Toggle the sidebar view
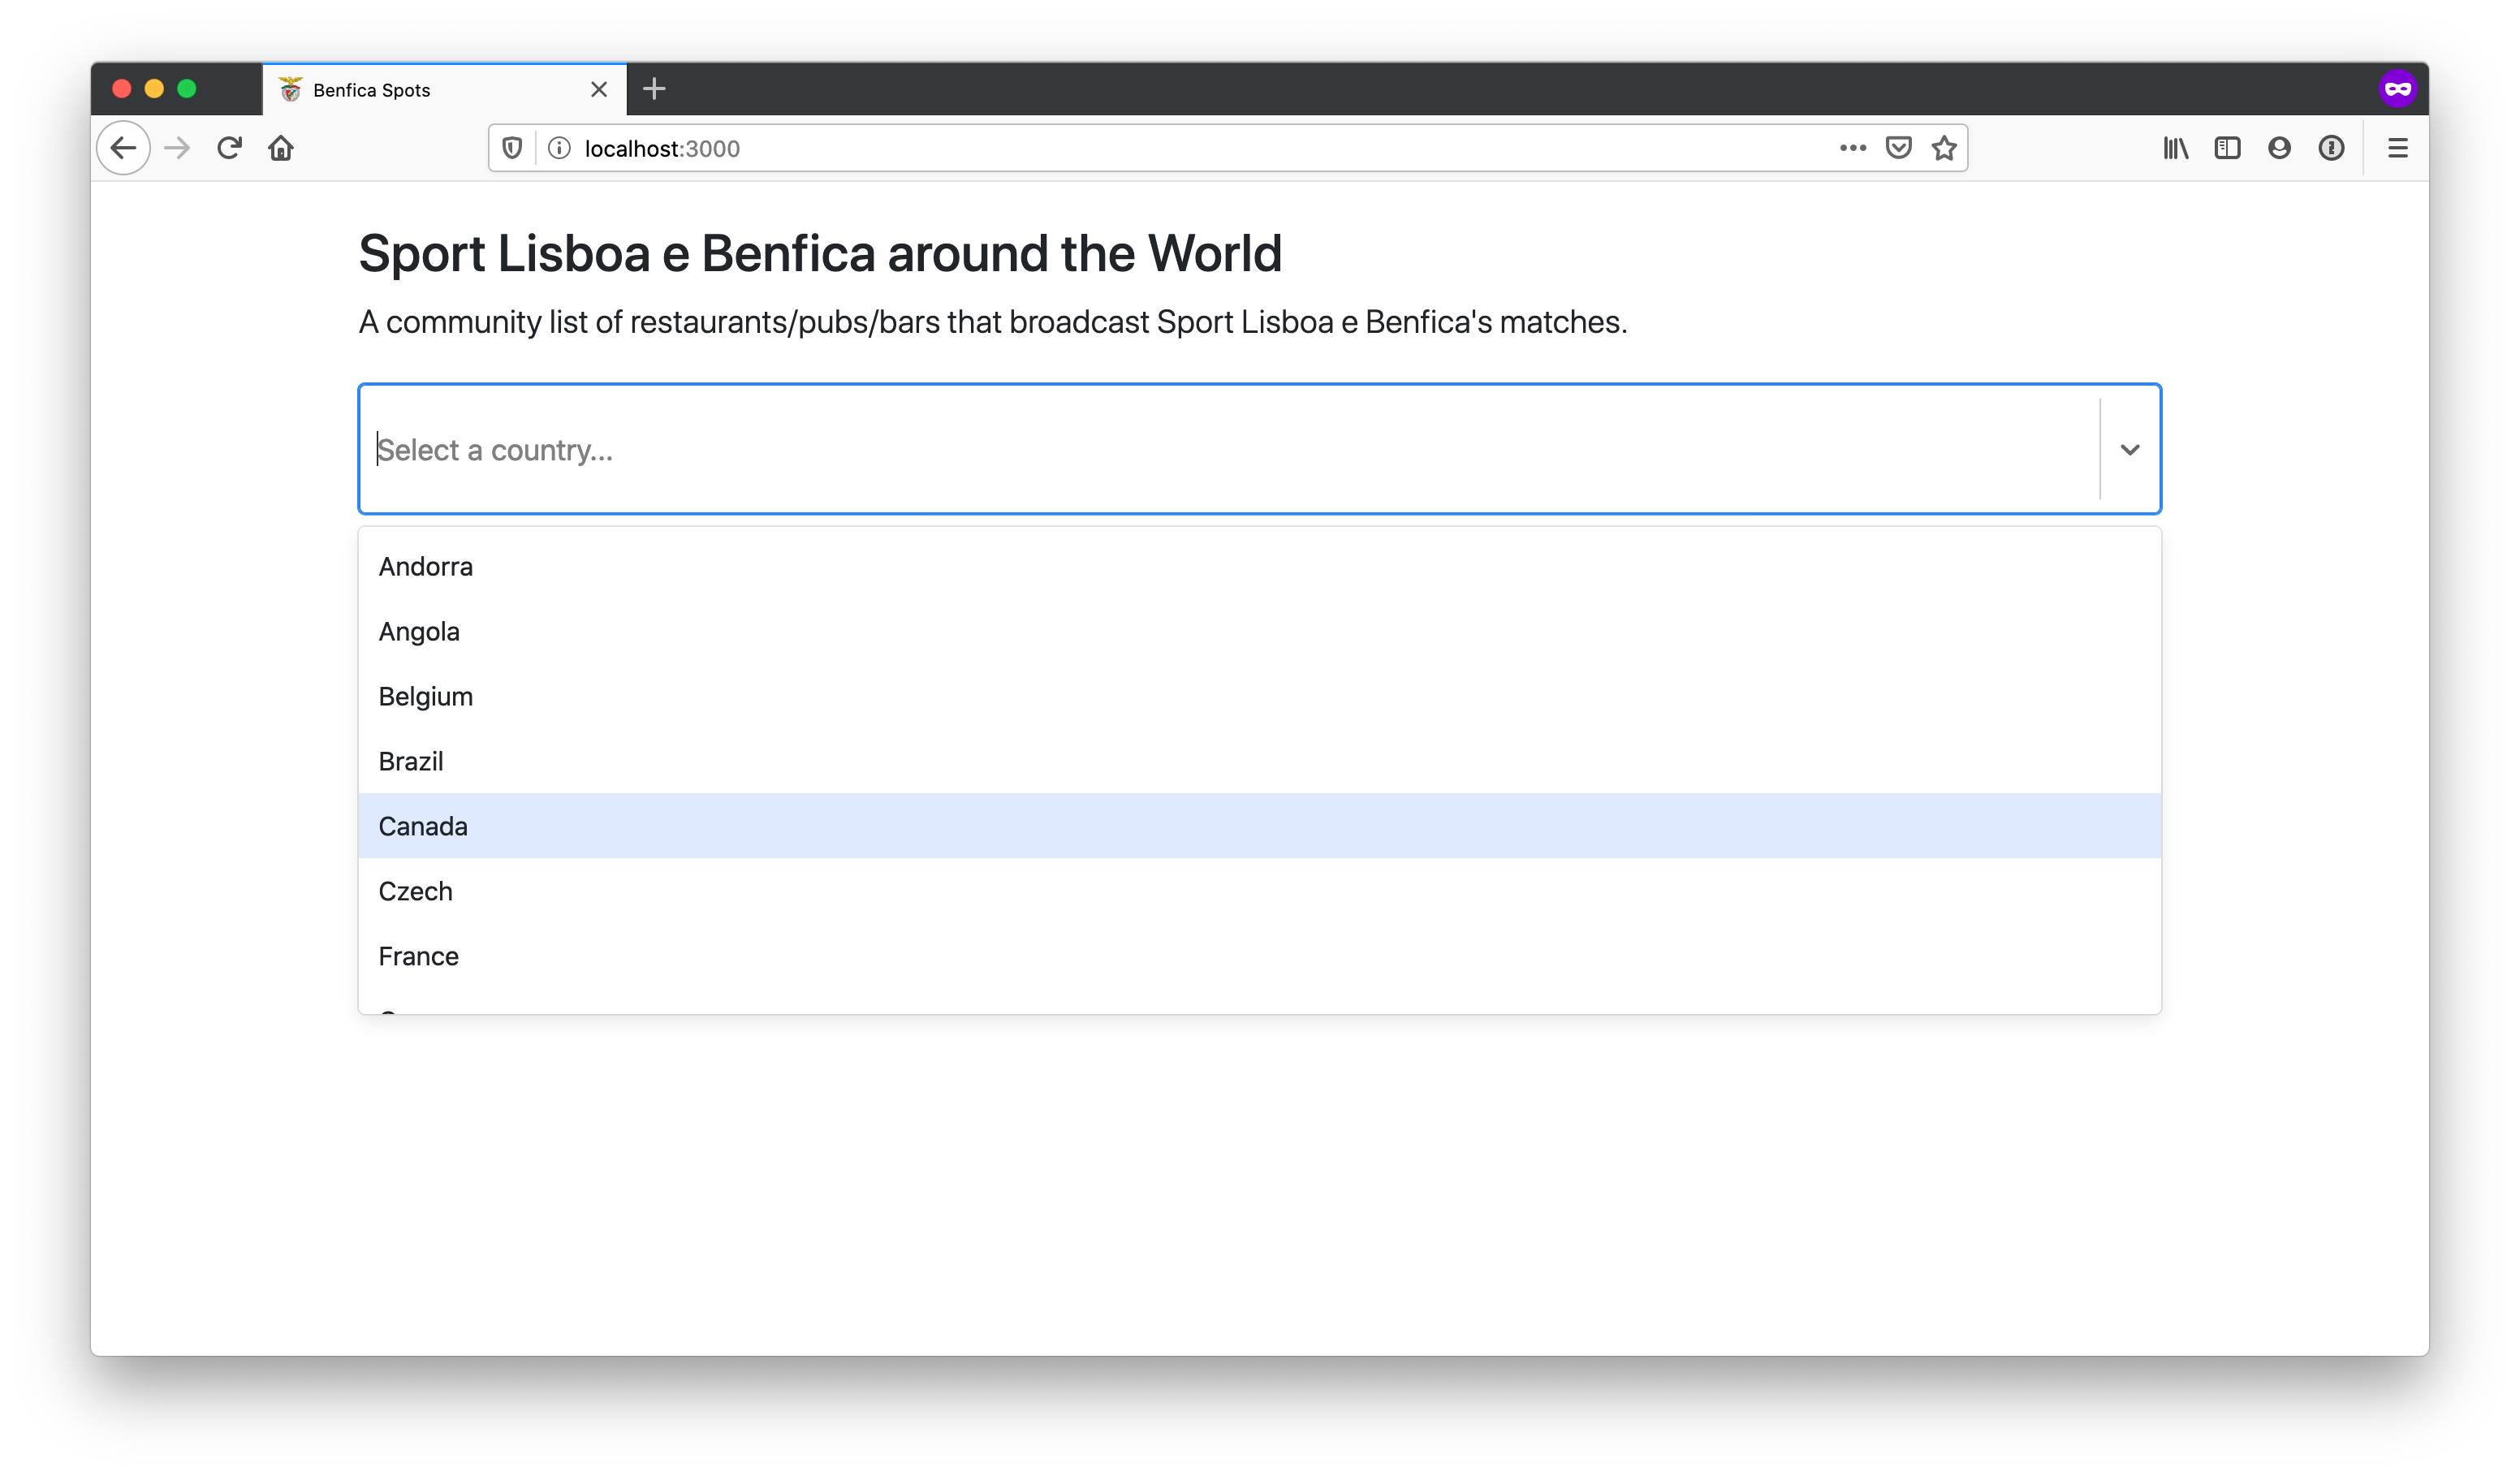The height and width of the screenshot is (1476, 2520). [2227, 148]
